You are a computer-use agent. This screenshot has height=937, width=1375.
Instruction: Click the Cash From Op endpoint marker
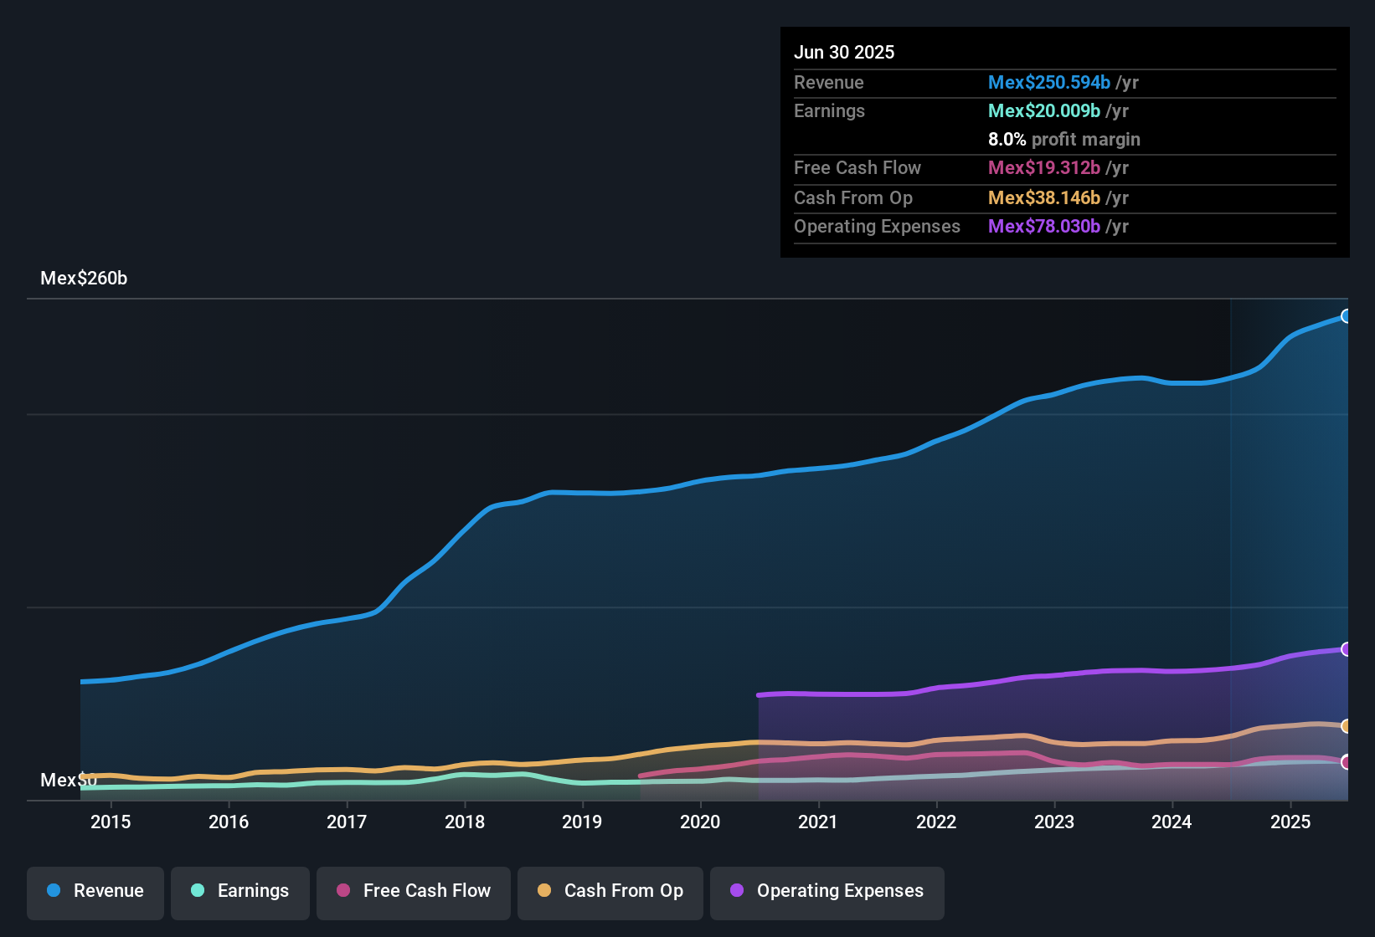pos(1346,725)
